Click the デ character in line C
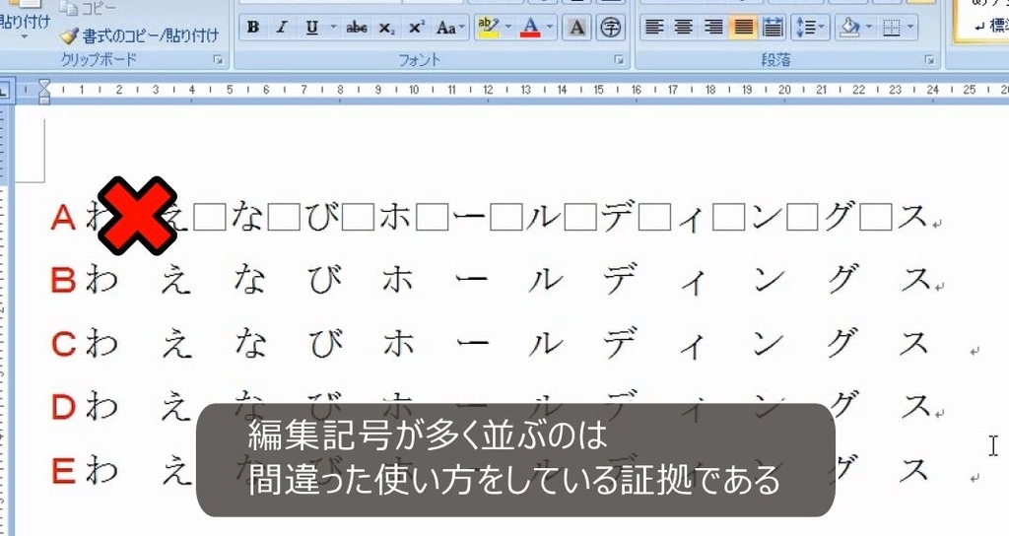Screen dimensions: 1009x536 click(x=621, y=342)
